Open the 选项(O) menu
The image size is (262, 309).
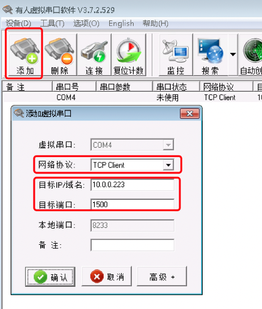86,23
